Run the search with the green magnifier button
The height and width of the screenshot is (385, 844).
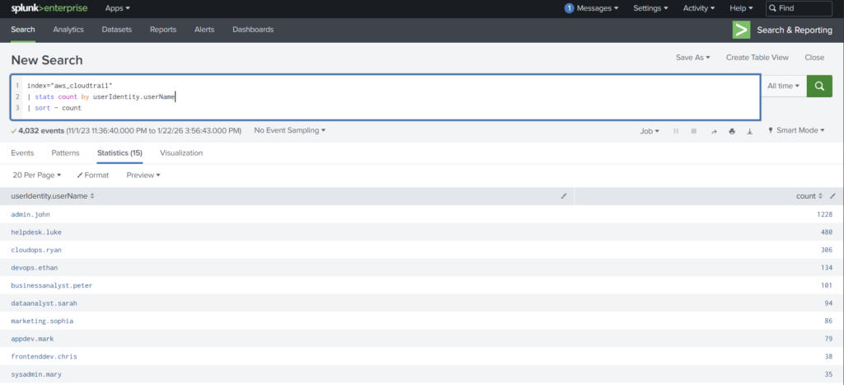(x=818, y=86)
